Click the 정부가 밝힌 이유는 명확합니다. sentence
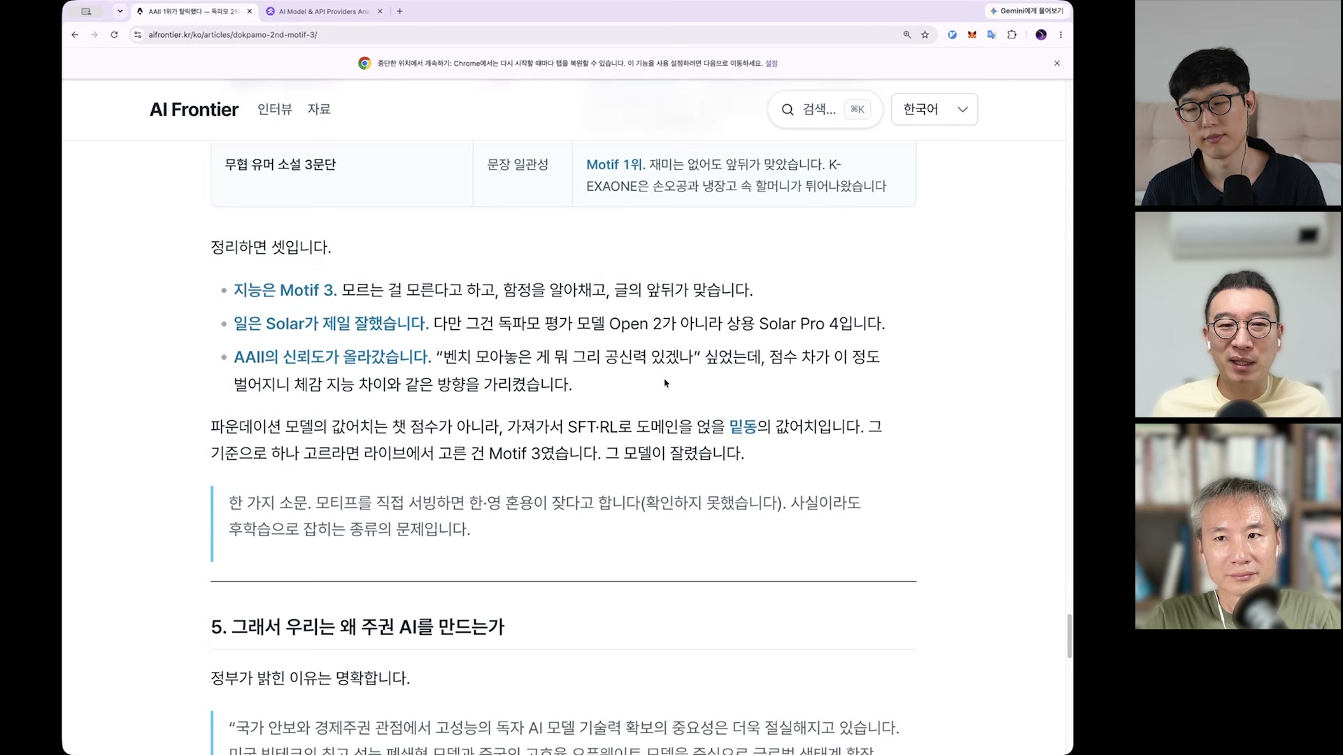 pos(311,678)
